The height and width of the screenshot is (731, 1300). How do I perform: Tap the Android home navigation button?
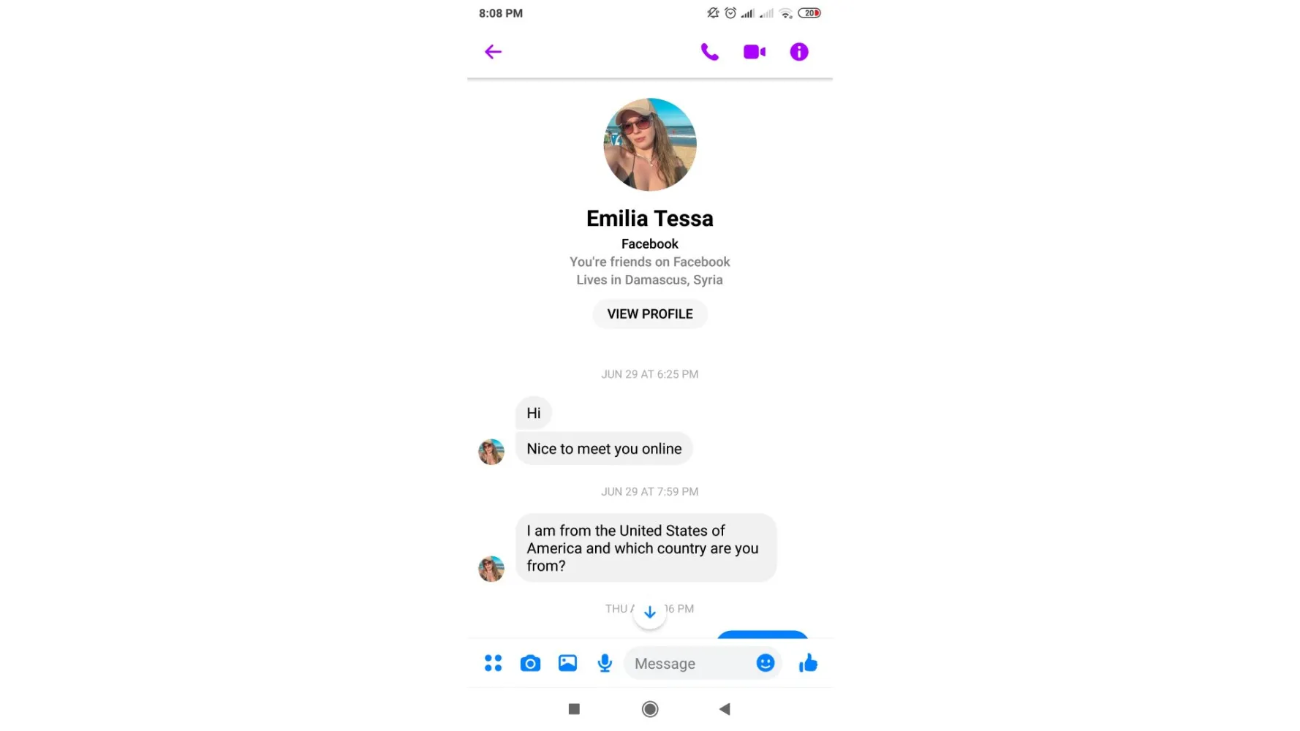[x=650, y=709]
